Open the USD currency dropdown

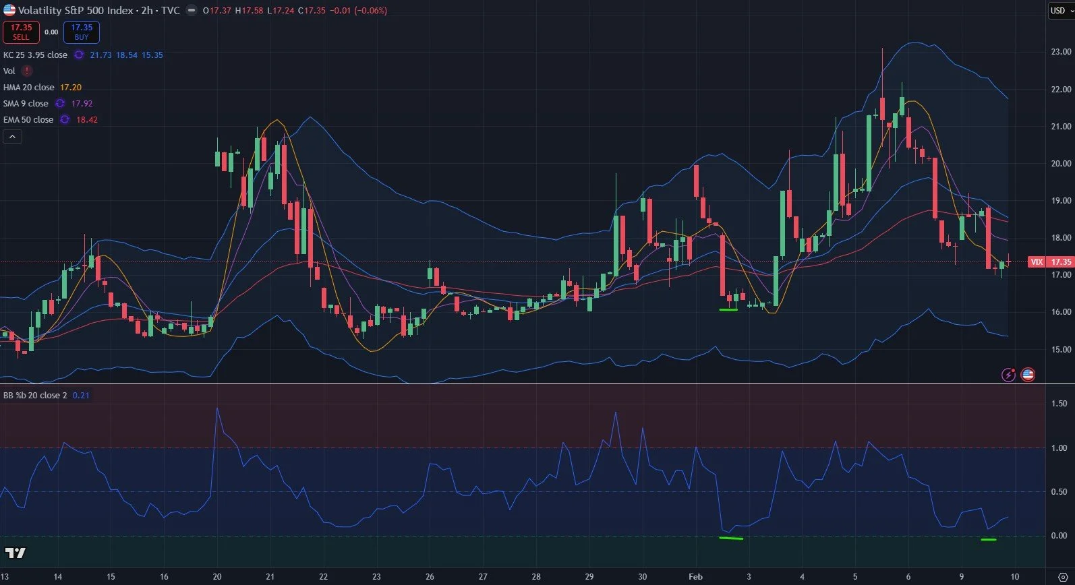pos(1061,10)
